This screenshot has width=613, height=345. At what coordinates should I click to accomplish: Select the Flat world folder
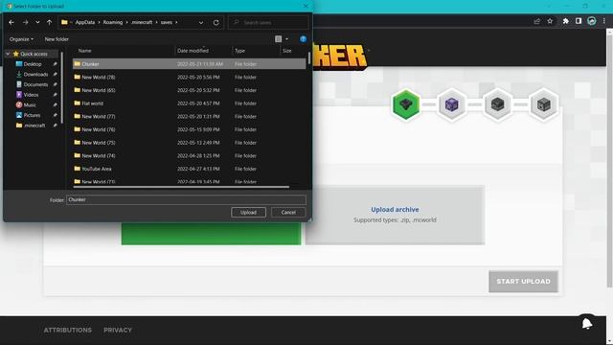[x=190, y=103]
